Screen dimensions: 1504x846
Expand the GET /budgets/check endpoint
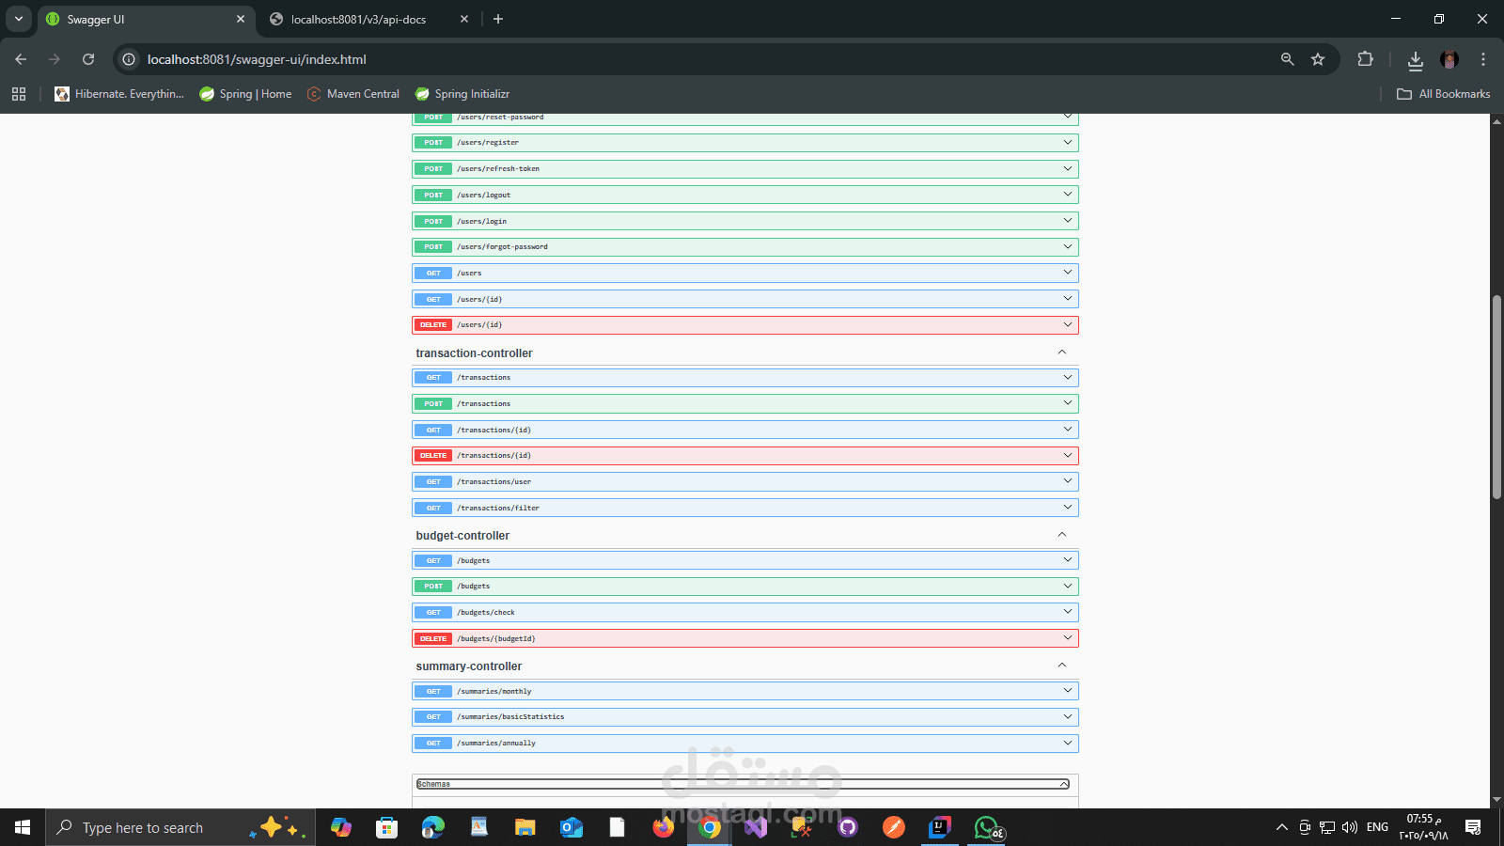coord(745,612)
